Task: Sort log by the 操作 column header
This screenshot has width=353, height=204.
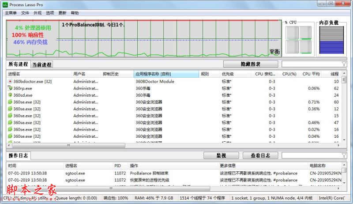Action: [x=173, y=166]
